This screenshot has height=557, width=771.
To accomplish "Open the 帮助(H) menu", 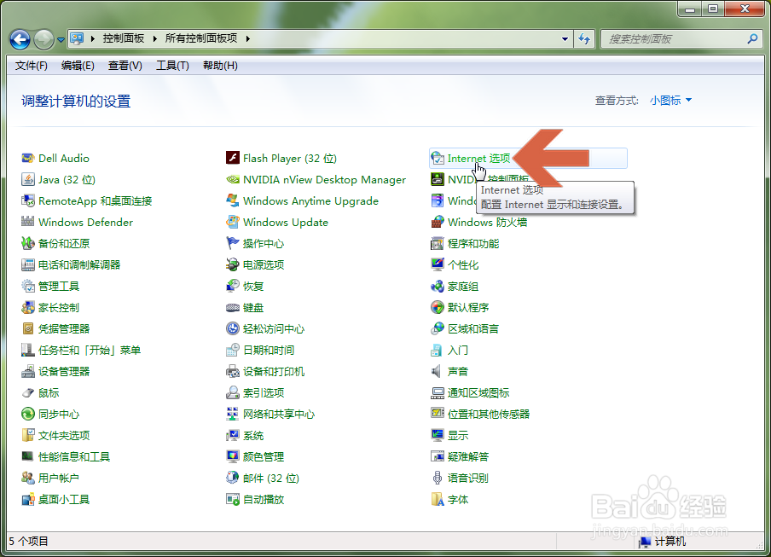I will tap(220, 66).
